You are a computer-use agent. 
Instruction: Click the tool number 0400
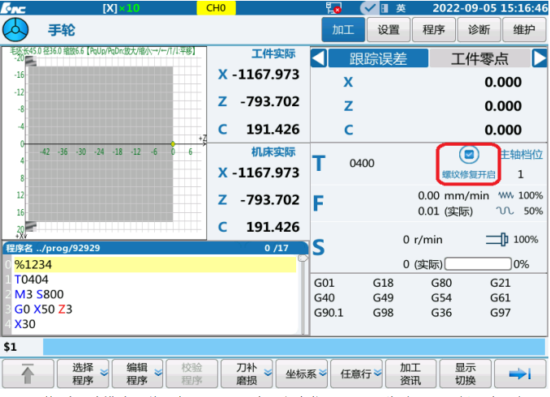(362, 164)
